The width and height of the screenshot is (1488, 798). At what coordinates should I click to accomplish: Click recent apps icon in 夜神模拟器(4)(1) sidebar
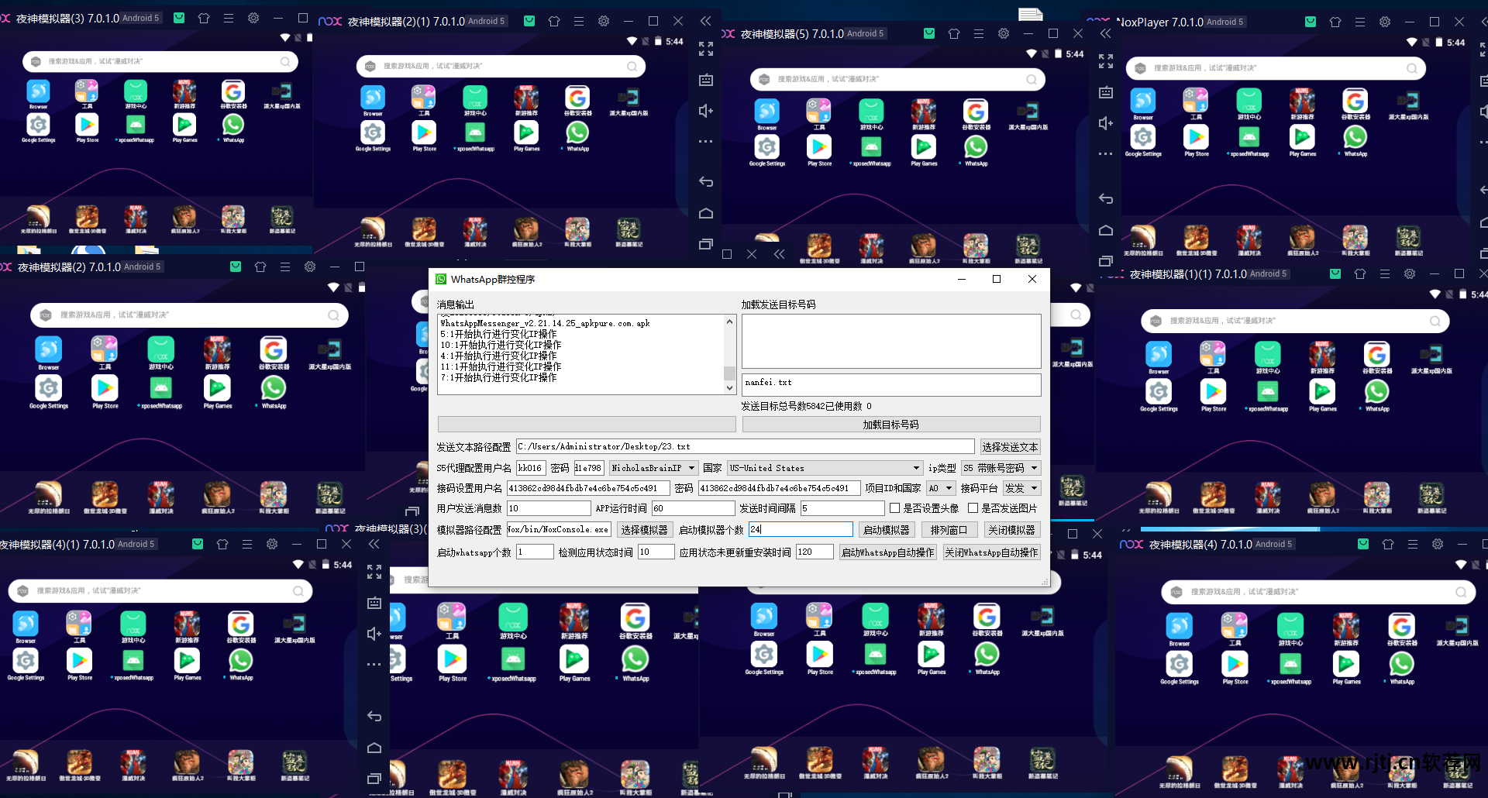374,778
